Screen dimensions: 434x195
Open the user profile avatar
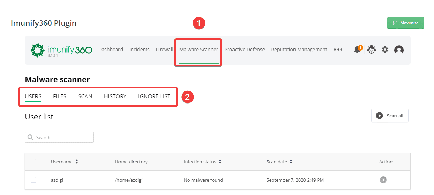point(399,50)
